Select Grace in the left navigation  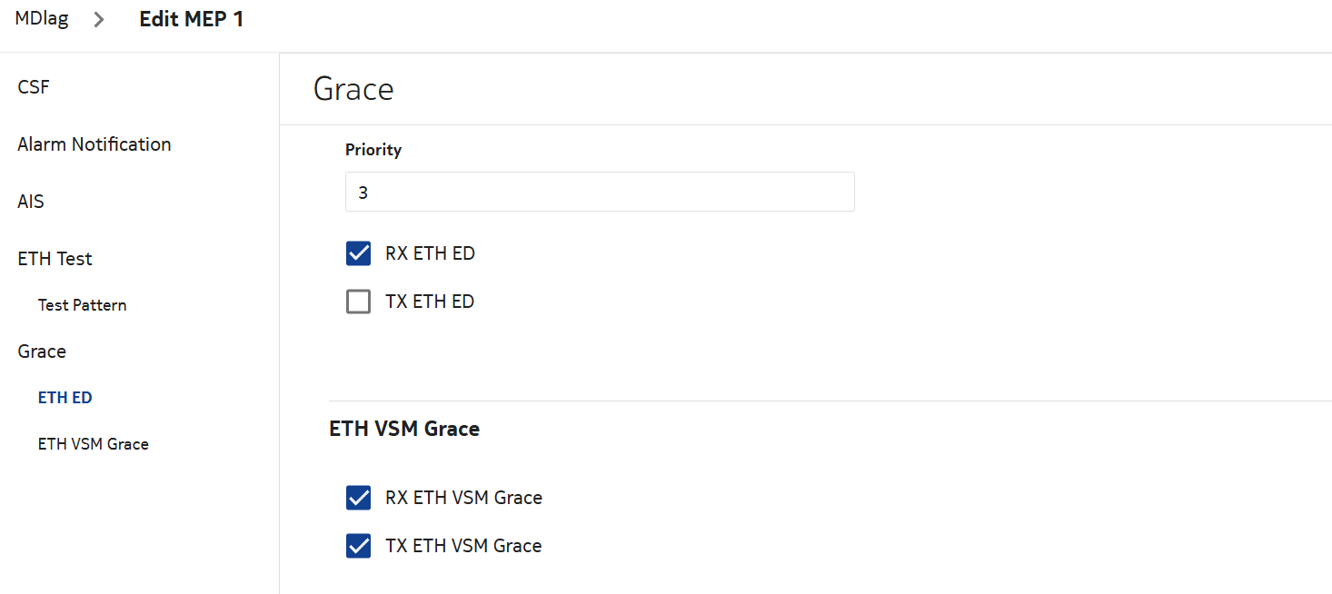point(42,351)
